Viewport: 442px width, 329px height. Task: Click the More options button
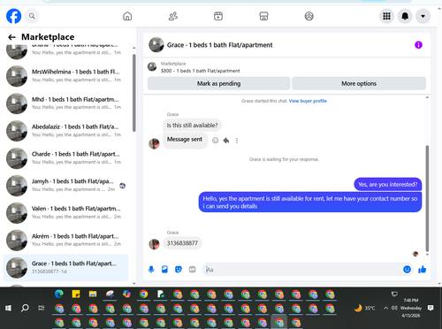(359, 83)
